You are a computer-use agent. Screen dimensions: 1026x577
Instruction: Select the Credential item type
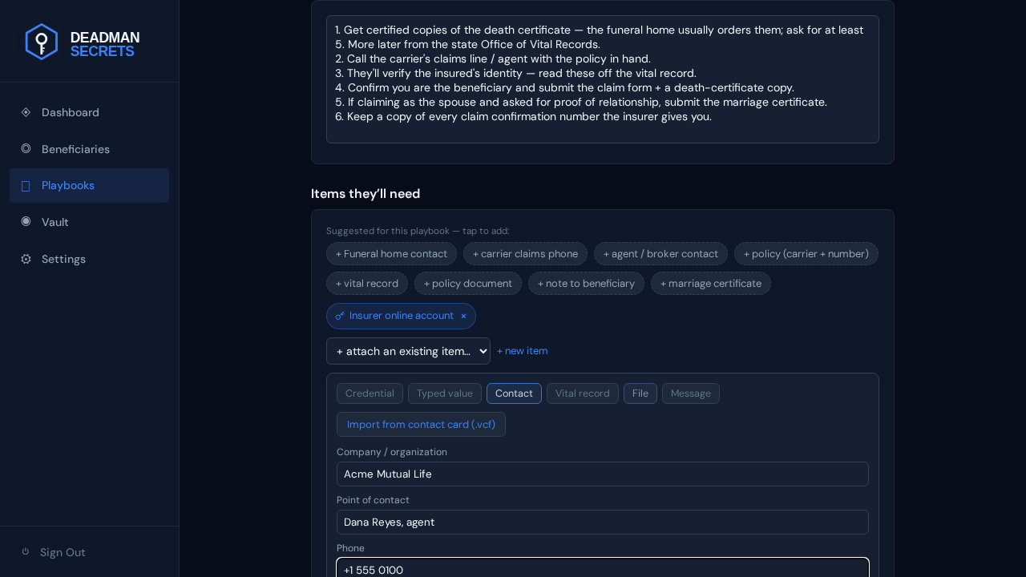[370, 393]
